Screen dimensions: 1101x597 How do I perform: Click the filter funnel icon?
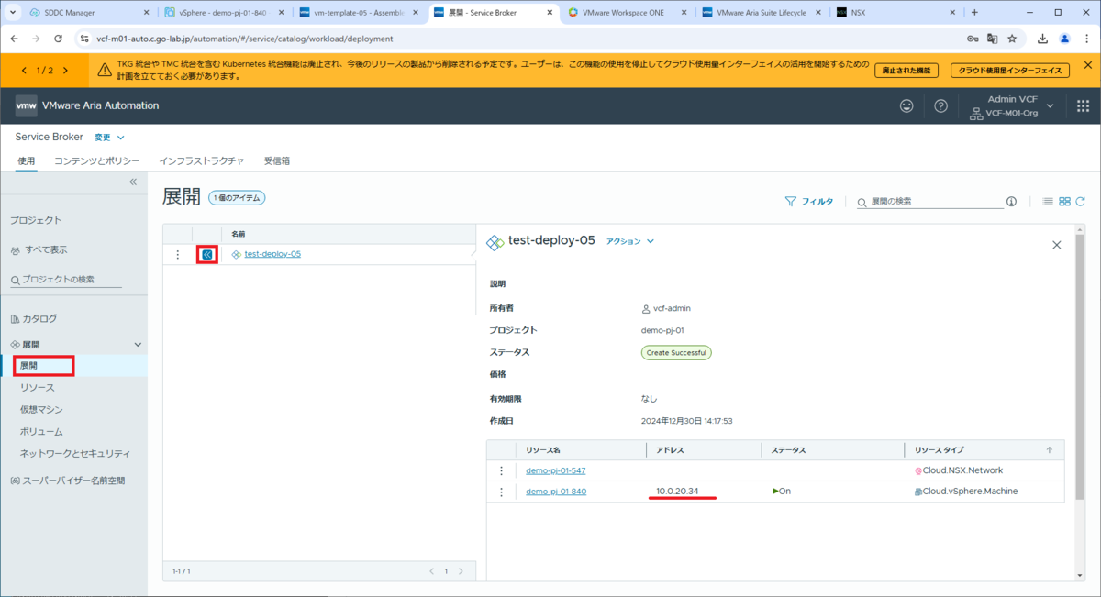tap(790, 201)
